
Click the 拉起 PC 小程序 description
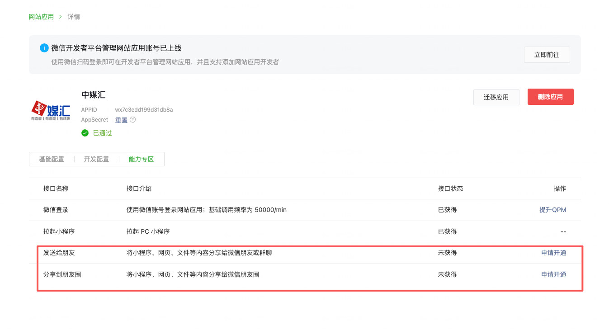tap(148, 231)
